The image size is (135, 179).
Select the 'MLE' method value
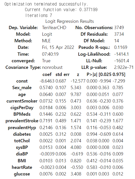click(x=46, y=41)
